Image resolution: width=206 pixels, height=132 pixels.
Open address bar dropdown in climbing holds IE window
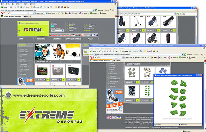coord(182,54)
